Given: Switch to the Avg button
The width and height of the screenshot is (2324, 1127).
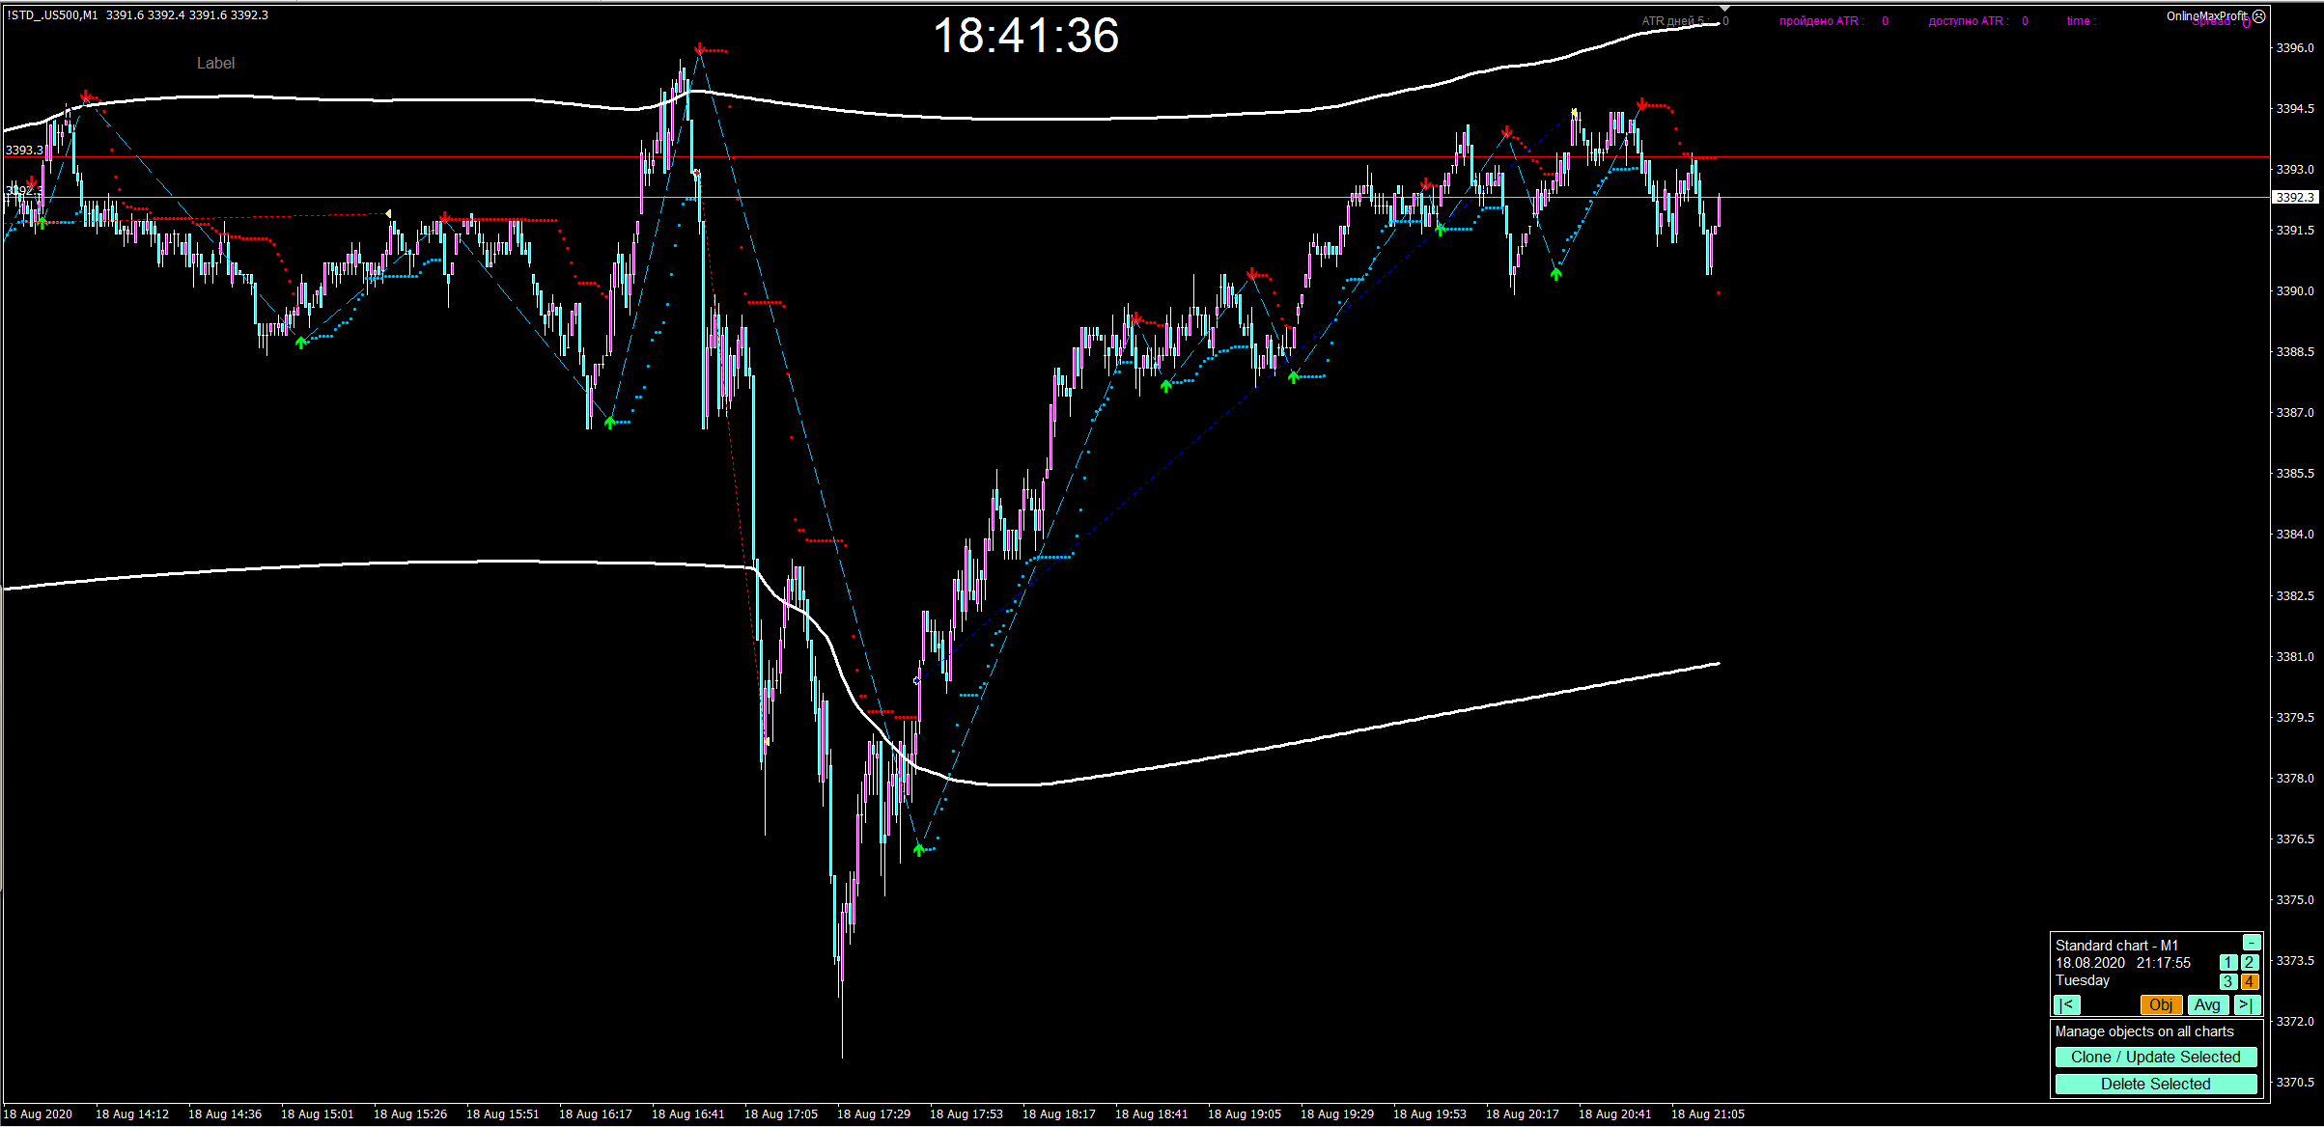Looking at the screenshot, I should 2207,1004.
